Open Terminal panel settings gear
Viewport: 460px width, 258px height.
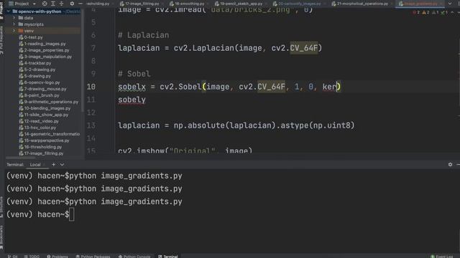(x=450, y=164)
